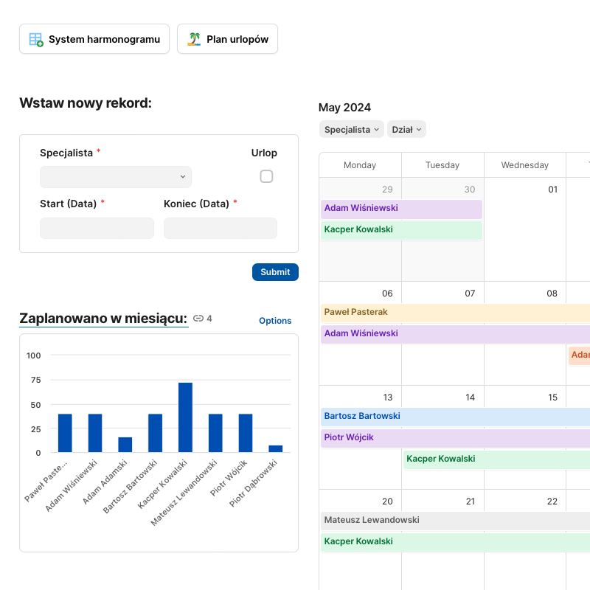Click the Piotr Dąbrowski bar in chart

(275, 448)
